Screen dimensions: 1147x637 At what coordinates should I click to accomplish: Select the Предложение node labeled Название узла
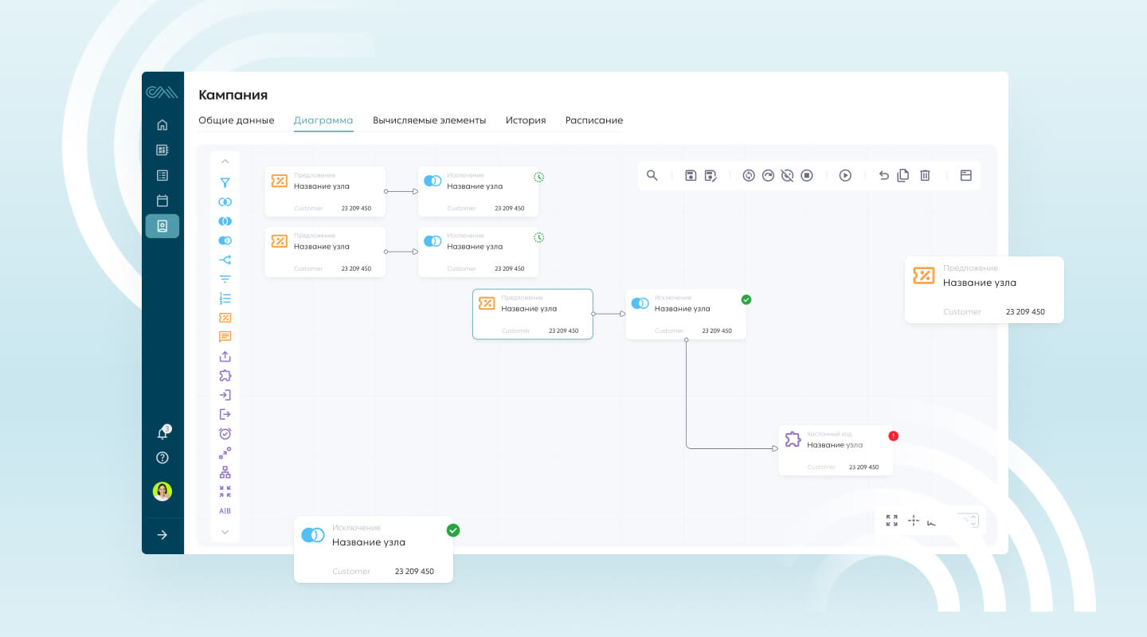[x=532, y=314]
